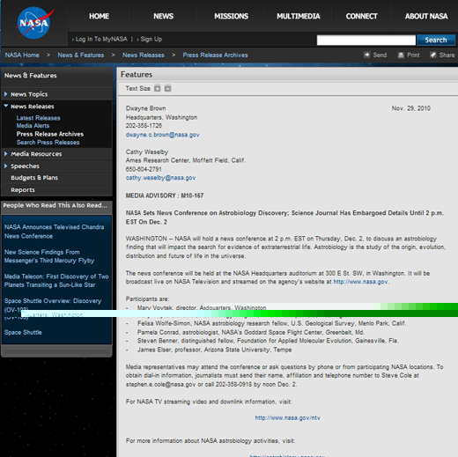Click the Send envelope icon
The height and width of the screenshot is (457, 458).
point(366,55)
